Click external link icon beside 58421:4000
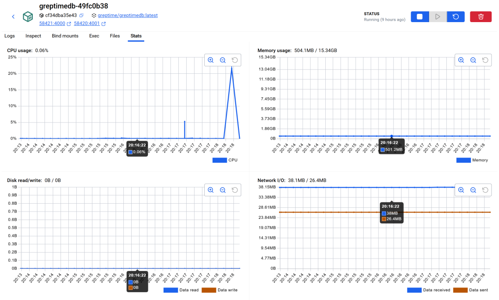This screenshot has width=499, height=300. click(69, 24)
